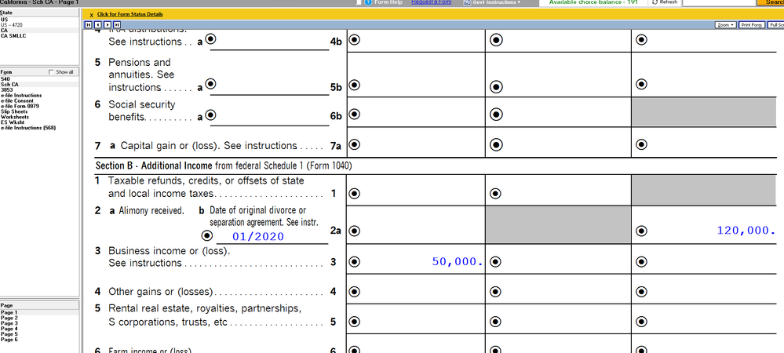Select e-file Instructions (first entry) in Form list
784x353 pixels.
[x=39, y=95]
